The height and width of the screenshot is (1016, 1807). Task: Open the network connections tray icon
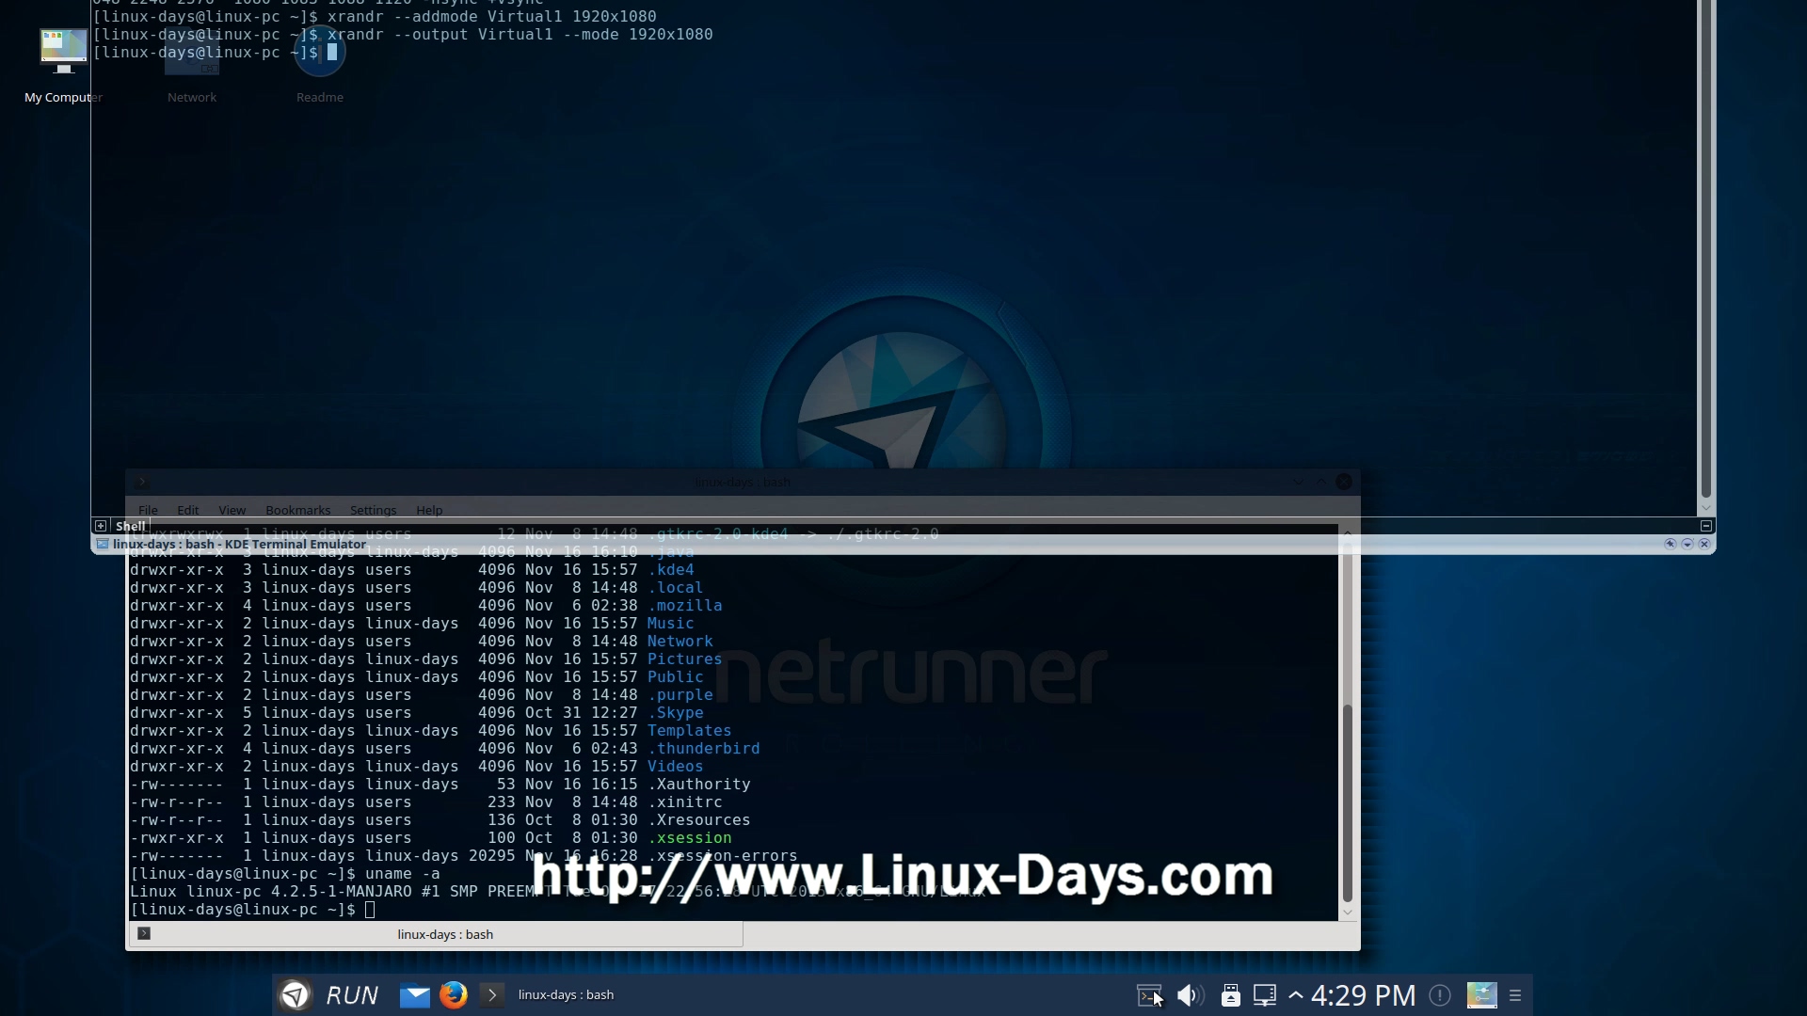(1265, 995)
